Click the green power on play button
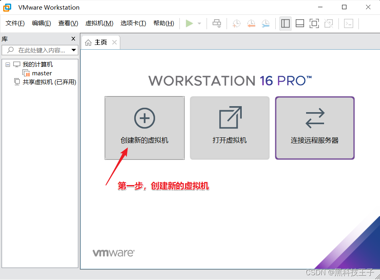Image resolution: width=380 pixels, height=280 pixels. click(189, 24)
